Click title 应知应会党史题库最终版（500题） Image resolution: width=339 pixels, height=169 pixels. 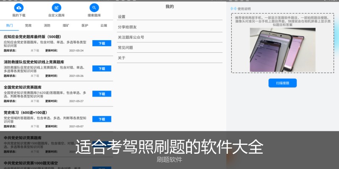pos(33,37)
